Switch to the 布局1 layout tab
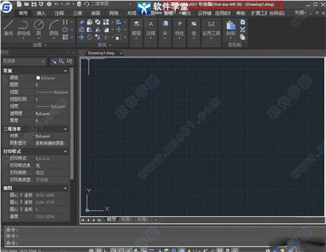The image size is (326, 252). 126,219
